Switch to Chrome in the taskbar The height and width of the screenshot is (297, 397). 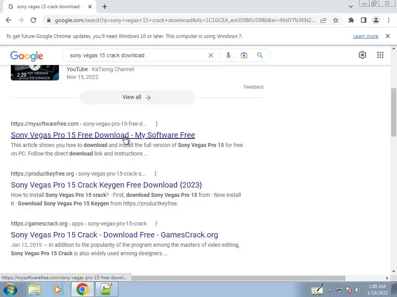(x=83, y=289)
